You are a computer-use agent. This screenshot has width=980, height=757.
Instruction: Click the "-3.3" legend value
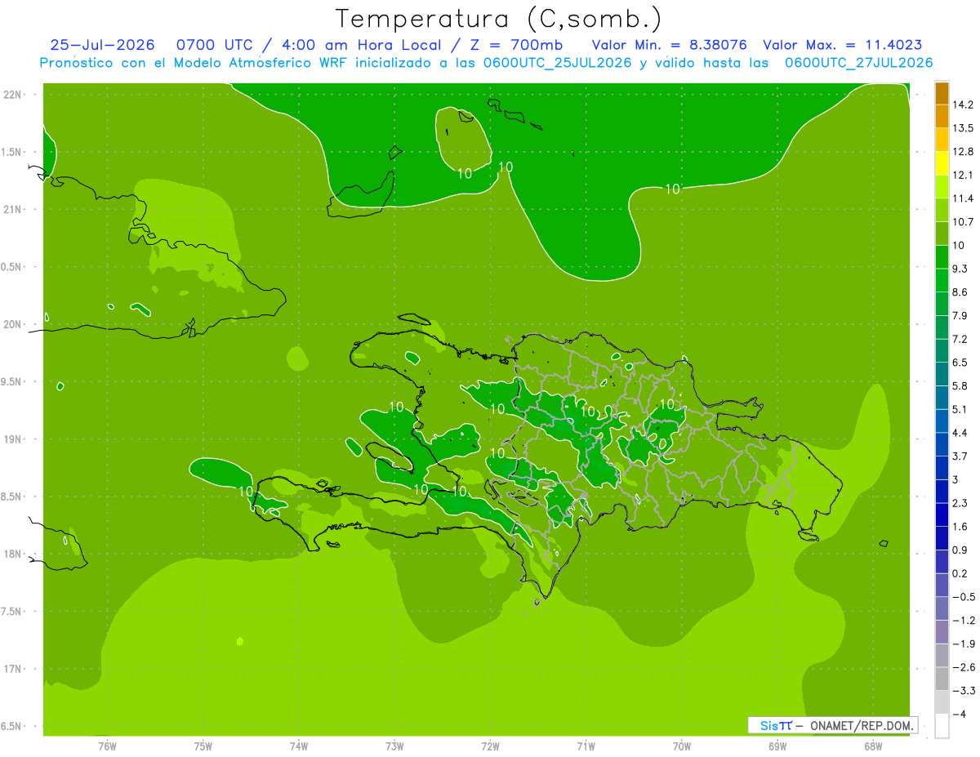(x=963, y=691)
